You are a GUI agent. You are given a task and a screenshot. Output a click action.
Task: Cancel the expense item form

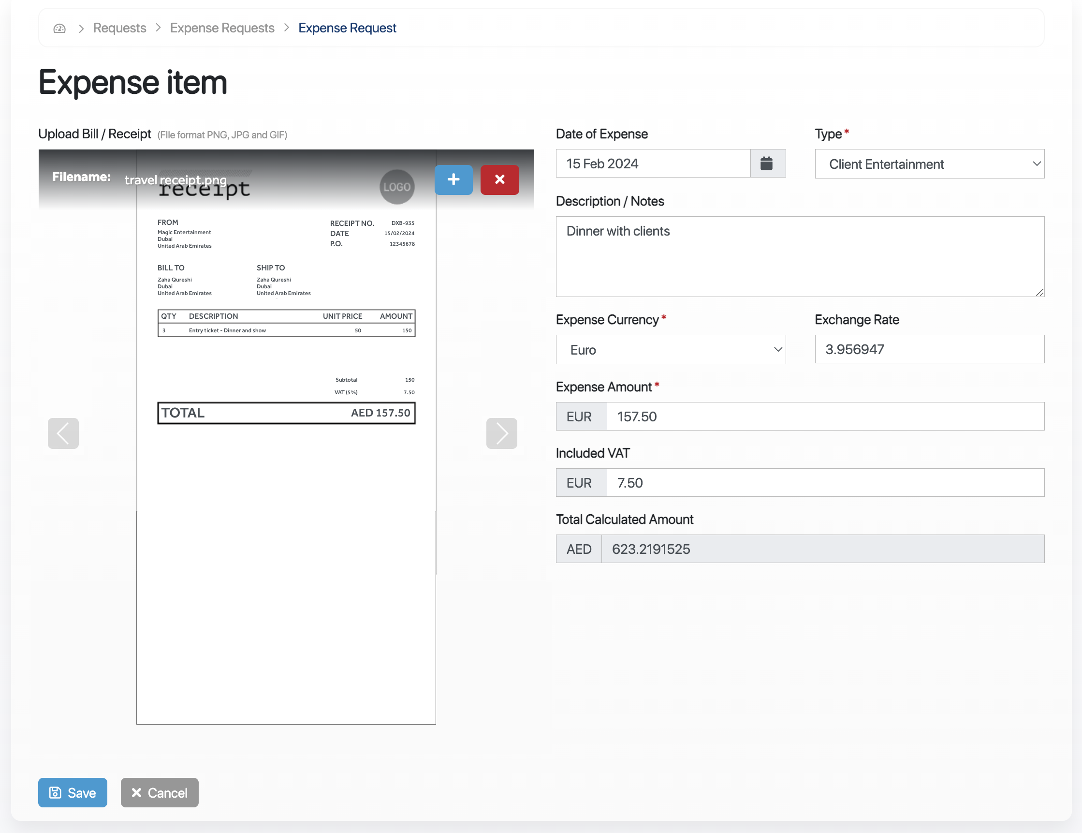click(x=160, y=792)
